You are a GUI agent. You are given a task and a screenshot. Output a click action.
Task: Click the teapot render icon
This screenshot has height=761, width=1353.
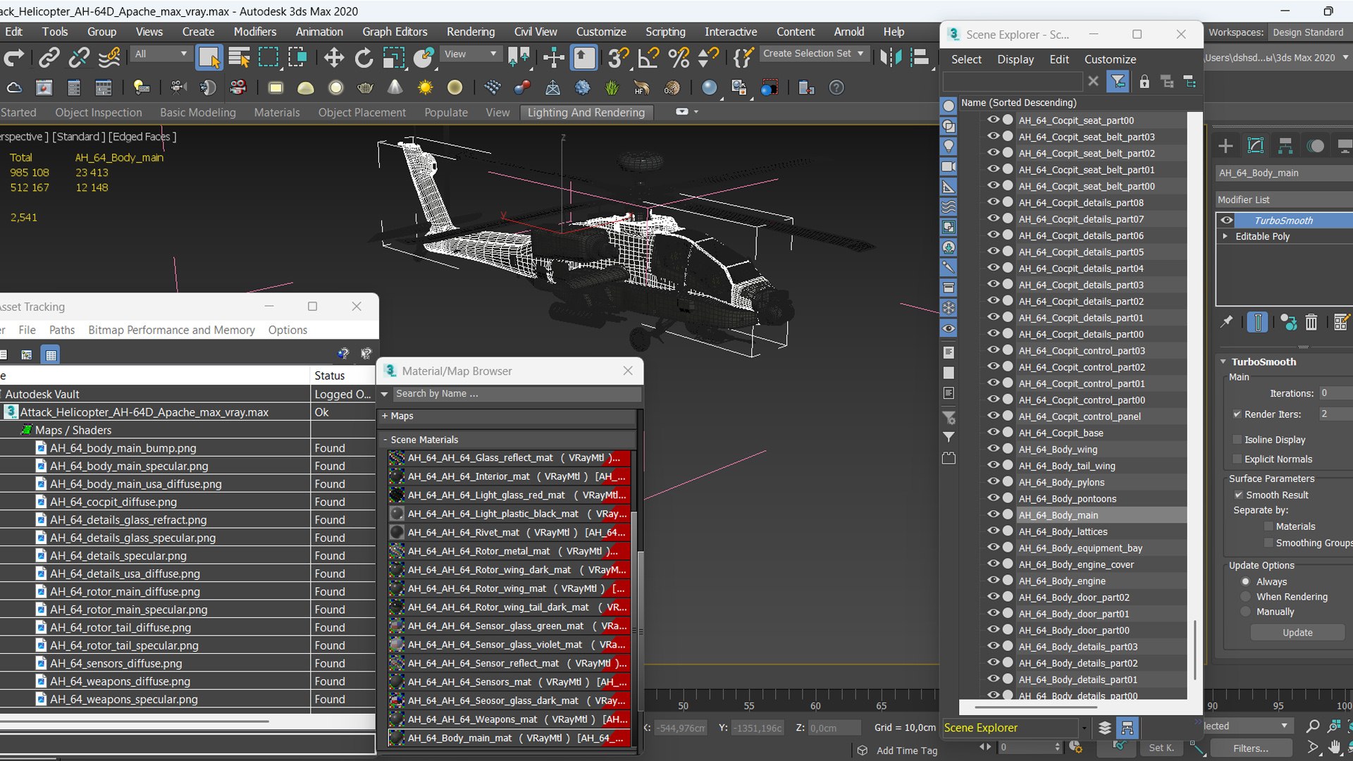tap(365, 87)
